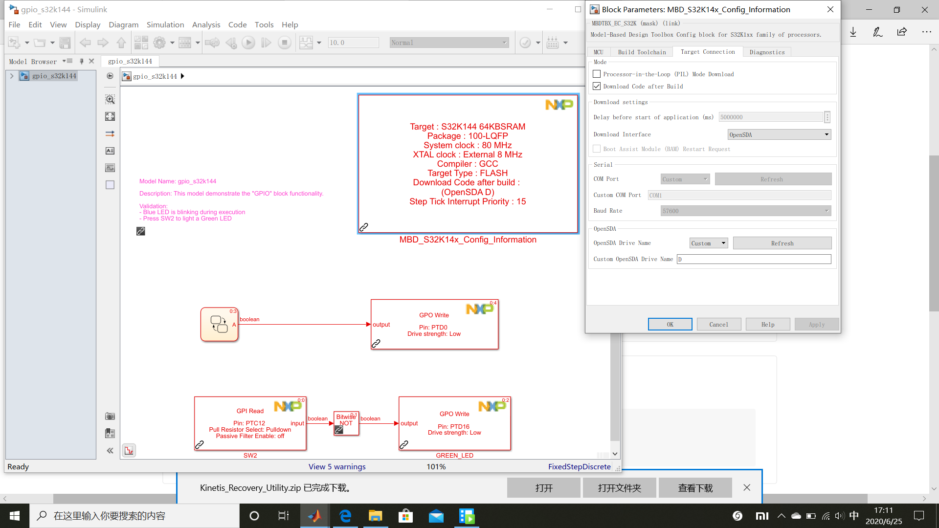Click Fit to View palette icon

pos(110,116)
